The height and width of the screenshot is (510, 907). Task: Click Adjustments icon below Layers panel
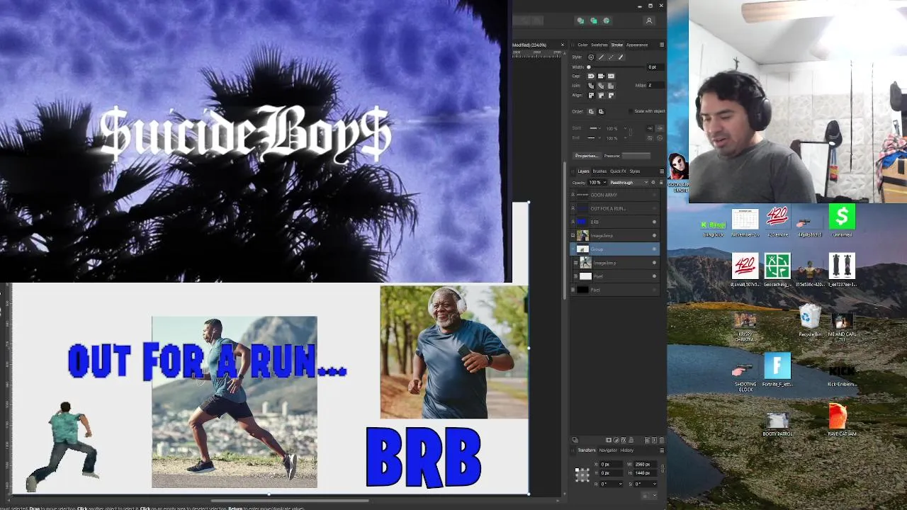point(616,440)
